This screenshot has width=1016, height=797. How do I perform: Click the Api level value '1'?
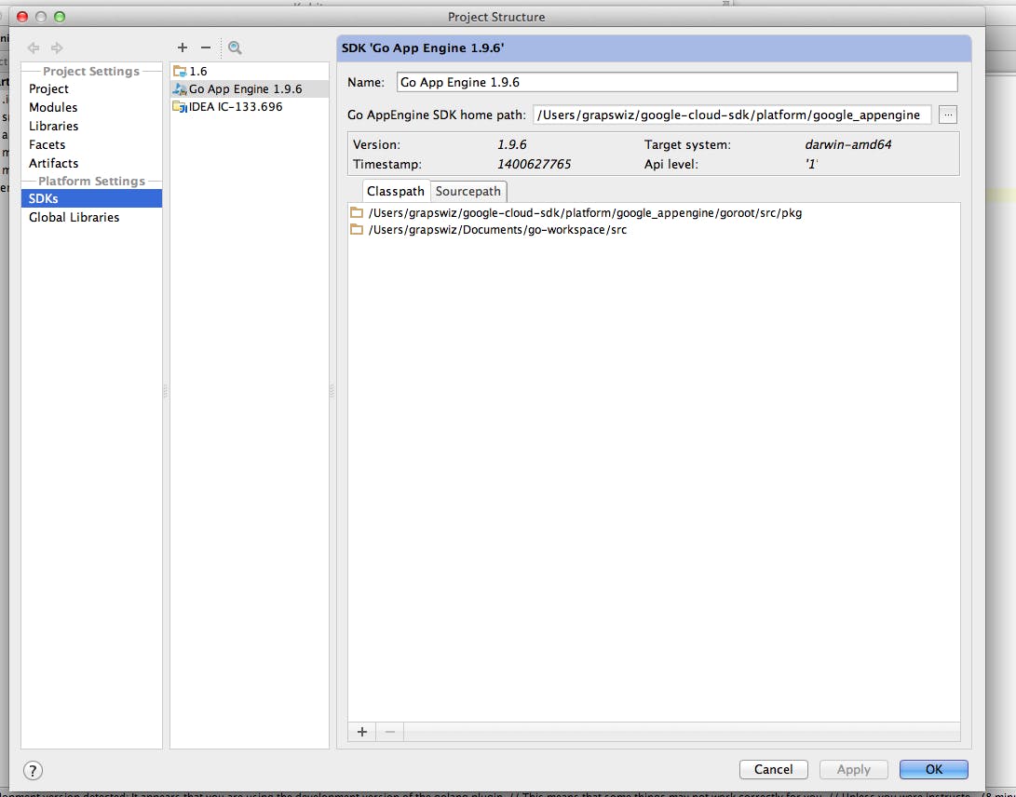tap(811, 164)
